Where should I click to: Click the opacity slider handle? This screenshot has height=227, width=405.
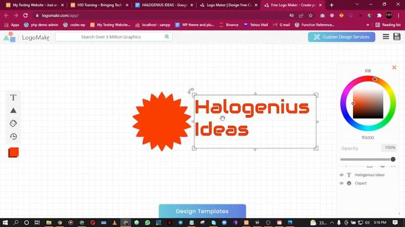coord(393,160)
